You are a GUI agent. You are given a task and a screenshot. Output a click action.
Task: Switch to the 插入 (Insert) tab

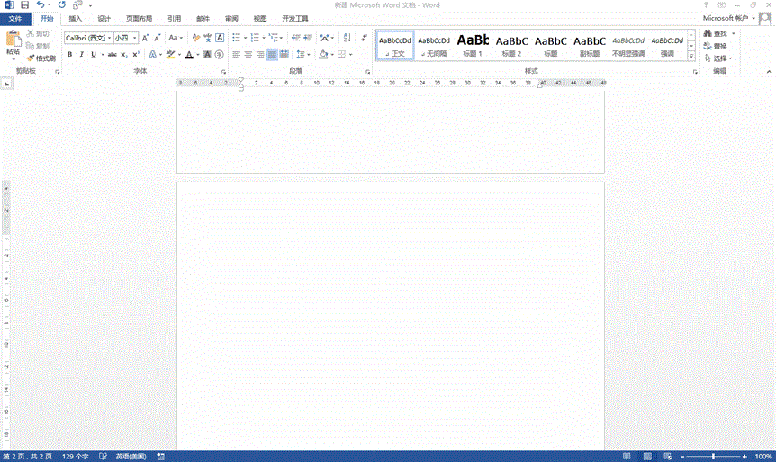coord(76,18)
